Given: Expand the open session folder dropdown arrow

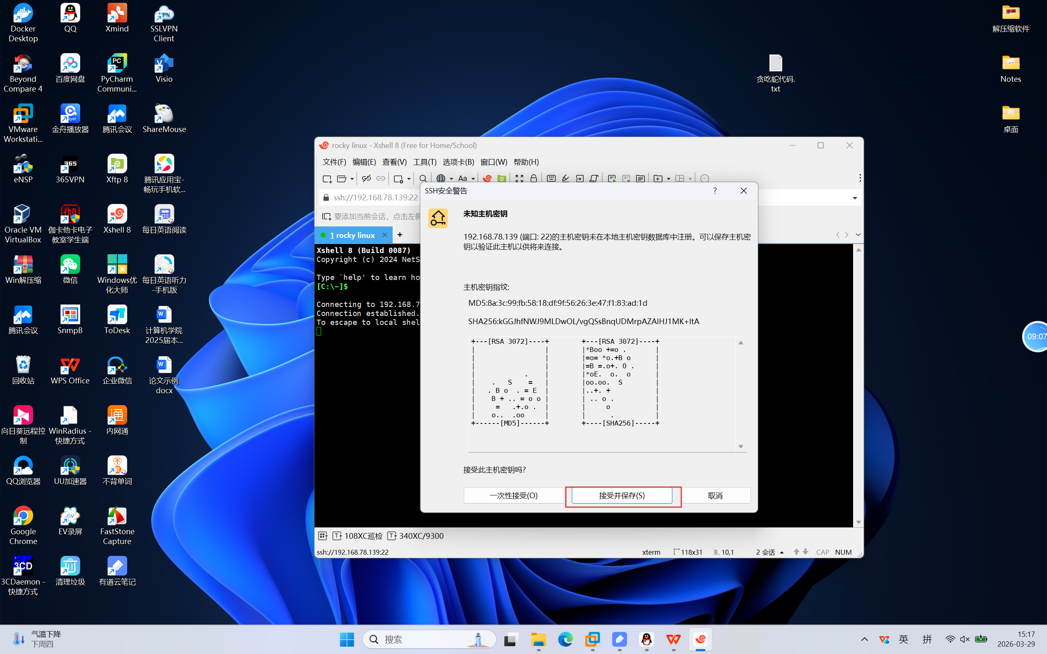Looking at the screenshot, I should 352,179.
